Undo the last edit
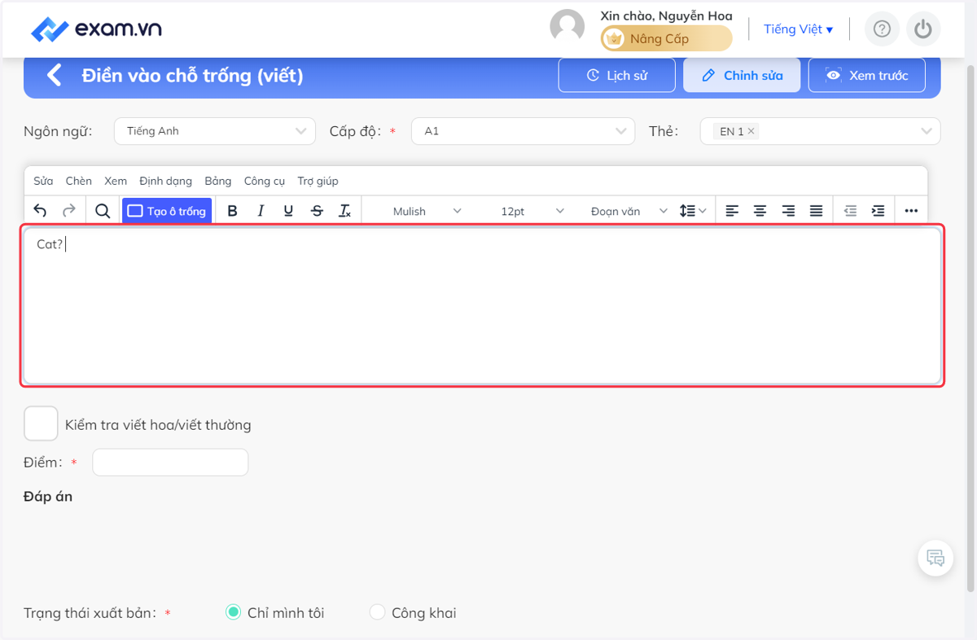 point(40,211)
